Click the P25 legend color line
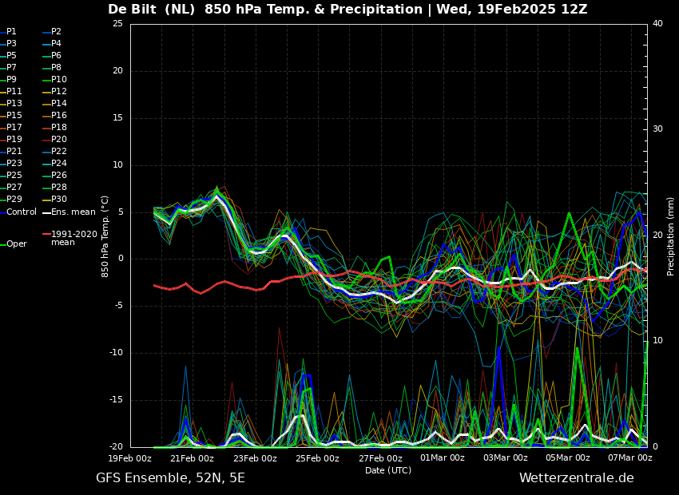The width and height of the screenshot is (679, 495). point(2,175)
